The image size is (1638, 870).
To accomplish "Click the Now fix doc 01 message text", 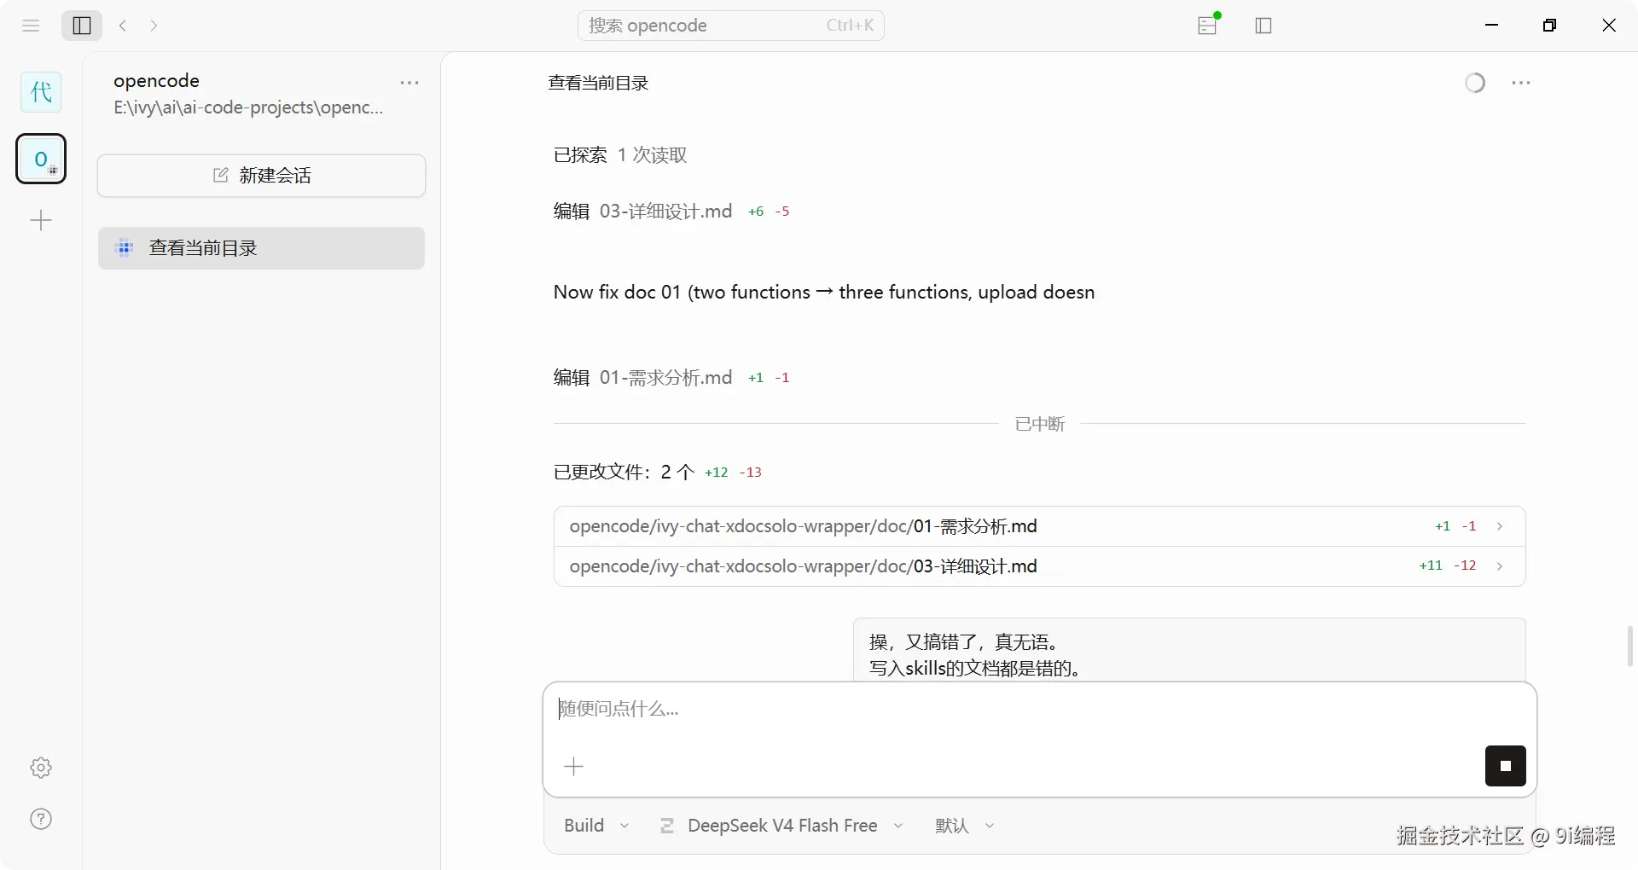I will (x=824, y=293).
